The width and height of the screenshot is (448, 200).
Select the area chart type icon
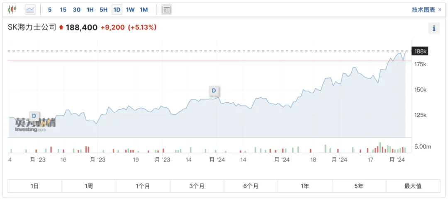tap(30, 10)
